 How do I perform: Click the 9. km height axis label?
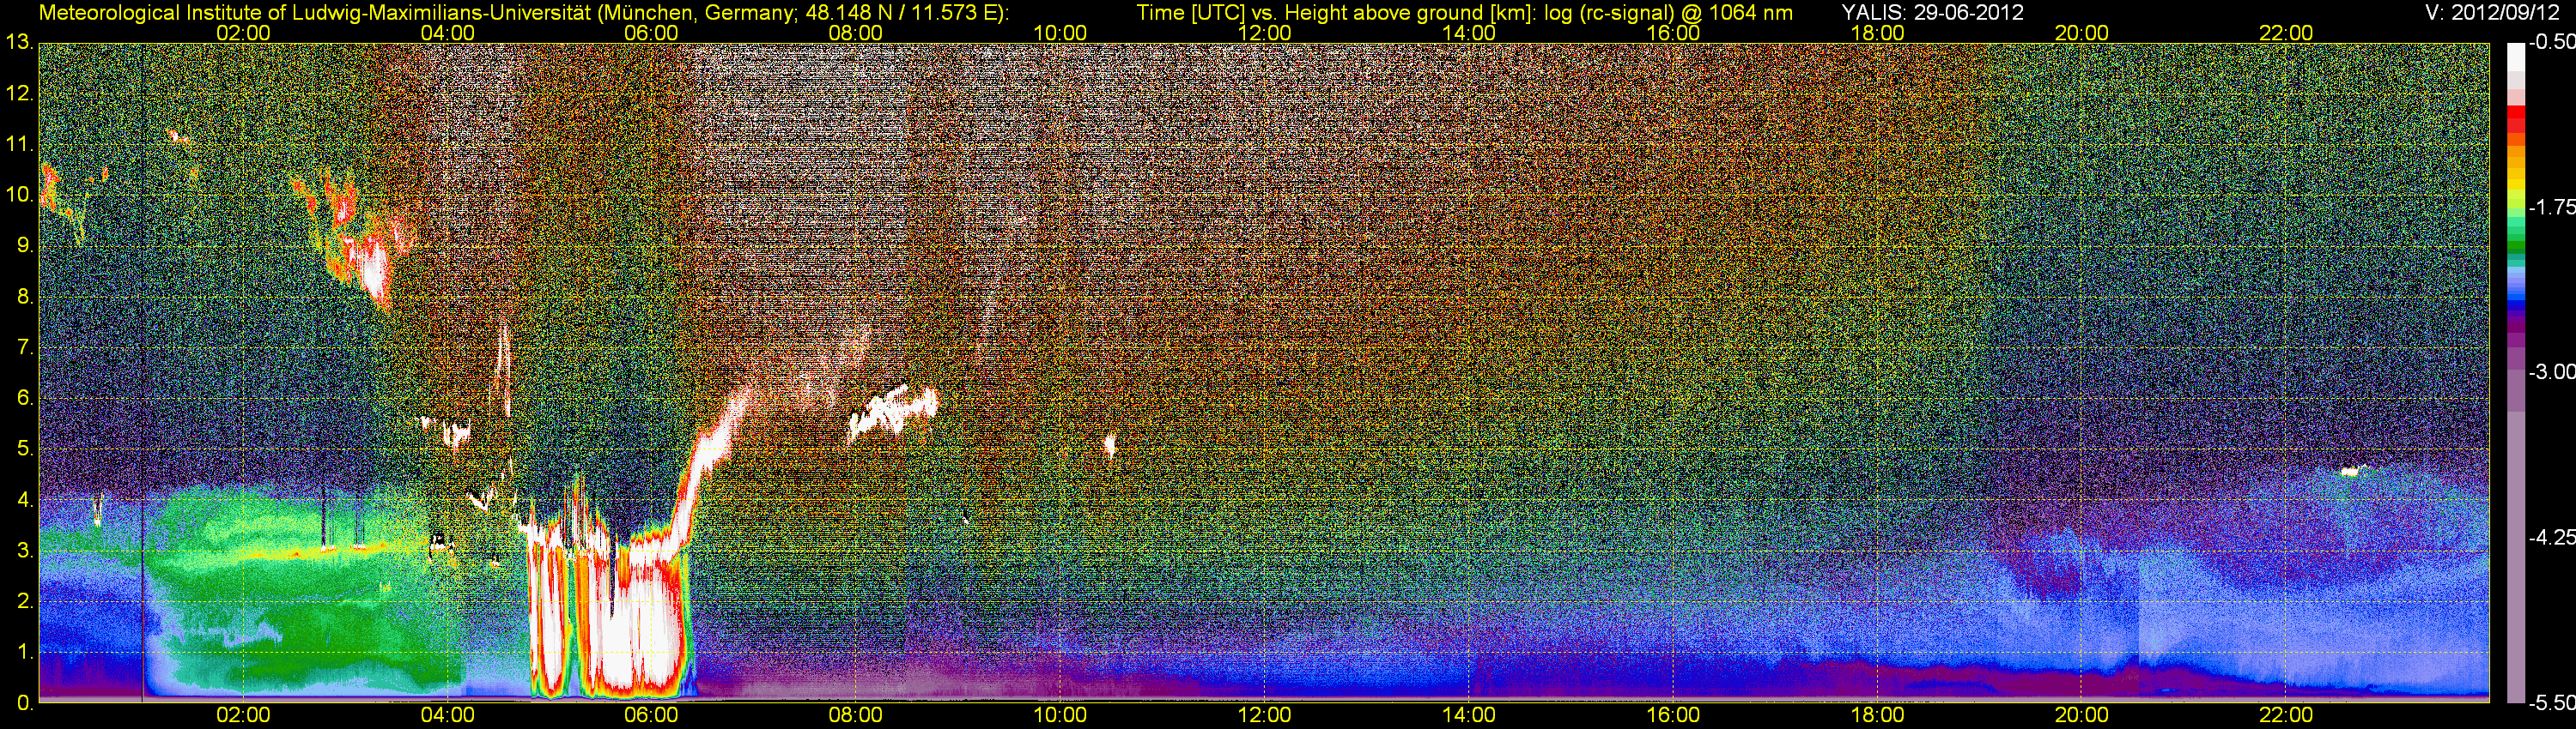[25, 245]
